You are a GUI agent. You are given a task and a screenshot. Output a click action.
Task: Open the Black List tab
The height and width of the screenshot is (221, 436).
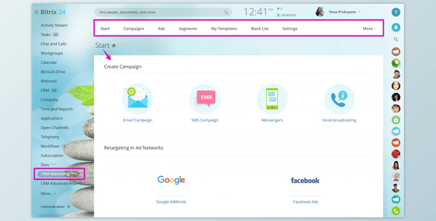click(x=260, y=28)
